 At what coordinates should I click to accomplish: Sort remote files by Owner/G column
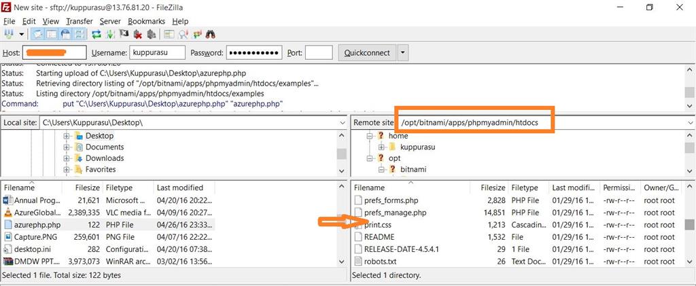(x=662, y=187)
